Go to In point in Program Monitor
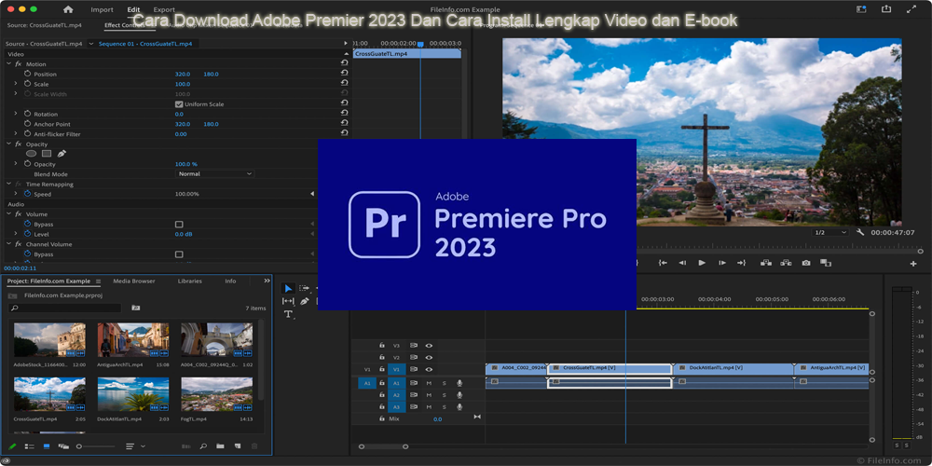 point(663,263)
